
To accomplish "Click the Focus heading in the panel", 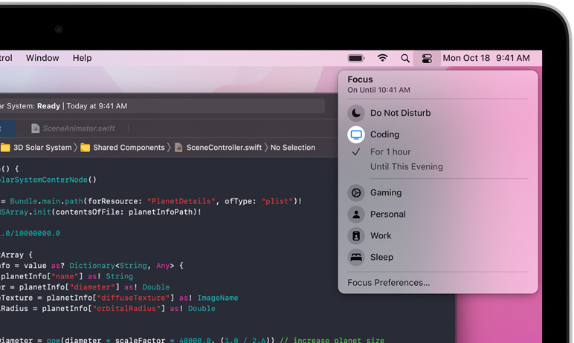I will click(360, 79).
